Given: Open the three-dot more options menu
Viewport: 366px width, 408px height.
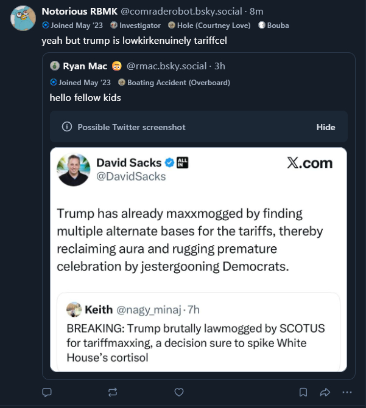Looking at the screenshot, I should (347, 392).
